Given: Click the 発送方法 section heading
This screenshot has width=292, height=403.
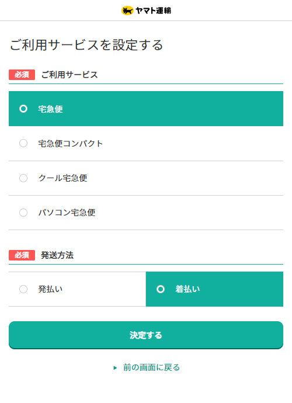Looking at the screenshot, I should (x=57, y=255).
